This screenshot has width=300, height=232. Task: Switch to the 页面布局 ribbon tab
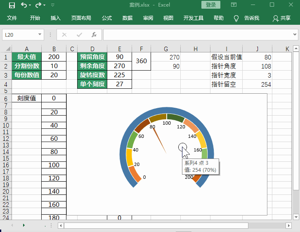(81, 18)
